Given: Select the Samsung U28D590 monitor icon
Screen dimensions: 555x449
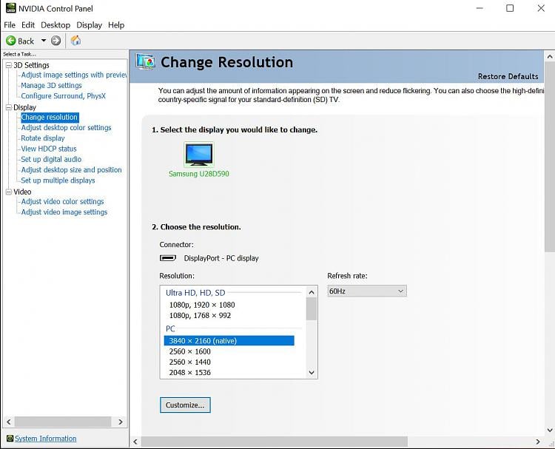Looking at the screenshot, I should (199, 155).
